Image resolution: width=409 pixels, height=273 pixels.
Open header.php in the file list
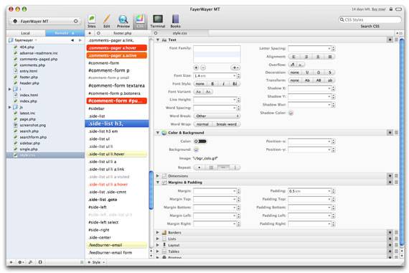tap(29, 83)
